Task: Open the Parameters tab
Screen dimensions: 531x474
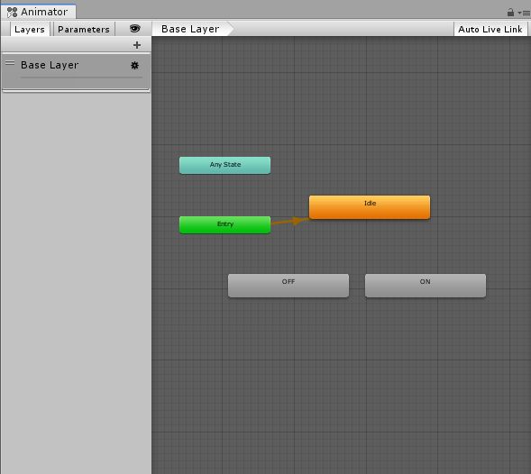Action: [84, 29]
